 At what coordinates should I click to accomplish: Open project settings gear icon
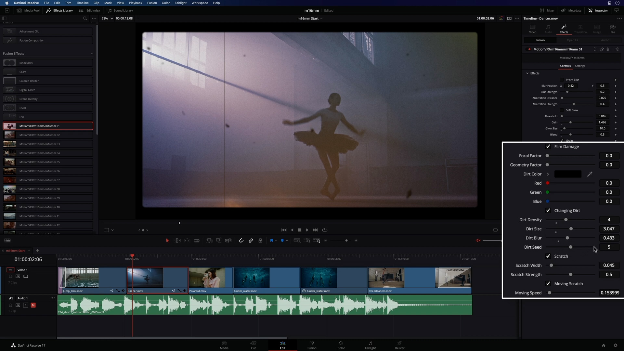pos(615,345)
